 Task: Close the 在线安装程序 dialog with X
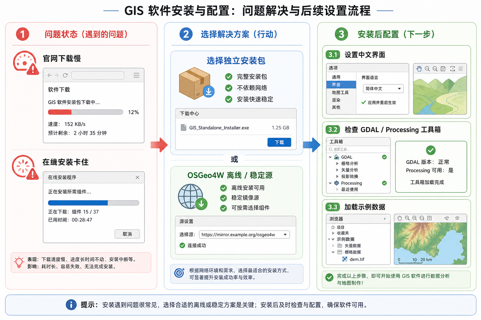point(137,177)
